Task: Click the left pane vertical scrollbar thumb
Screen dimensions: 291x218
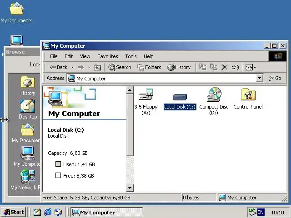Action: 130,125
